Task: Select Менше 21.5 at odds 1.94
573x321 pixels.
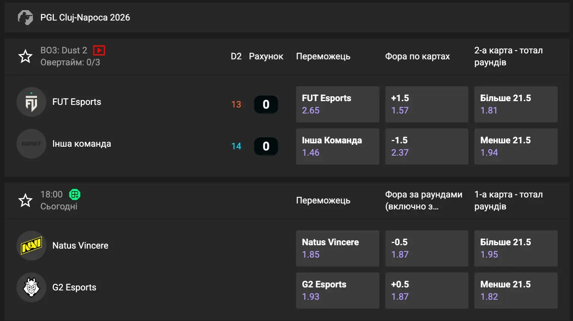Action: [x=515, y=147]
